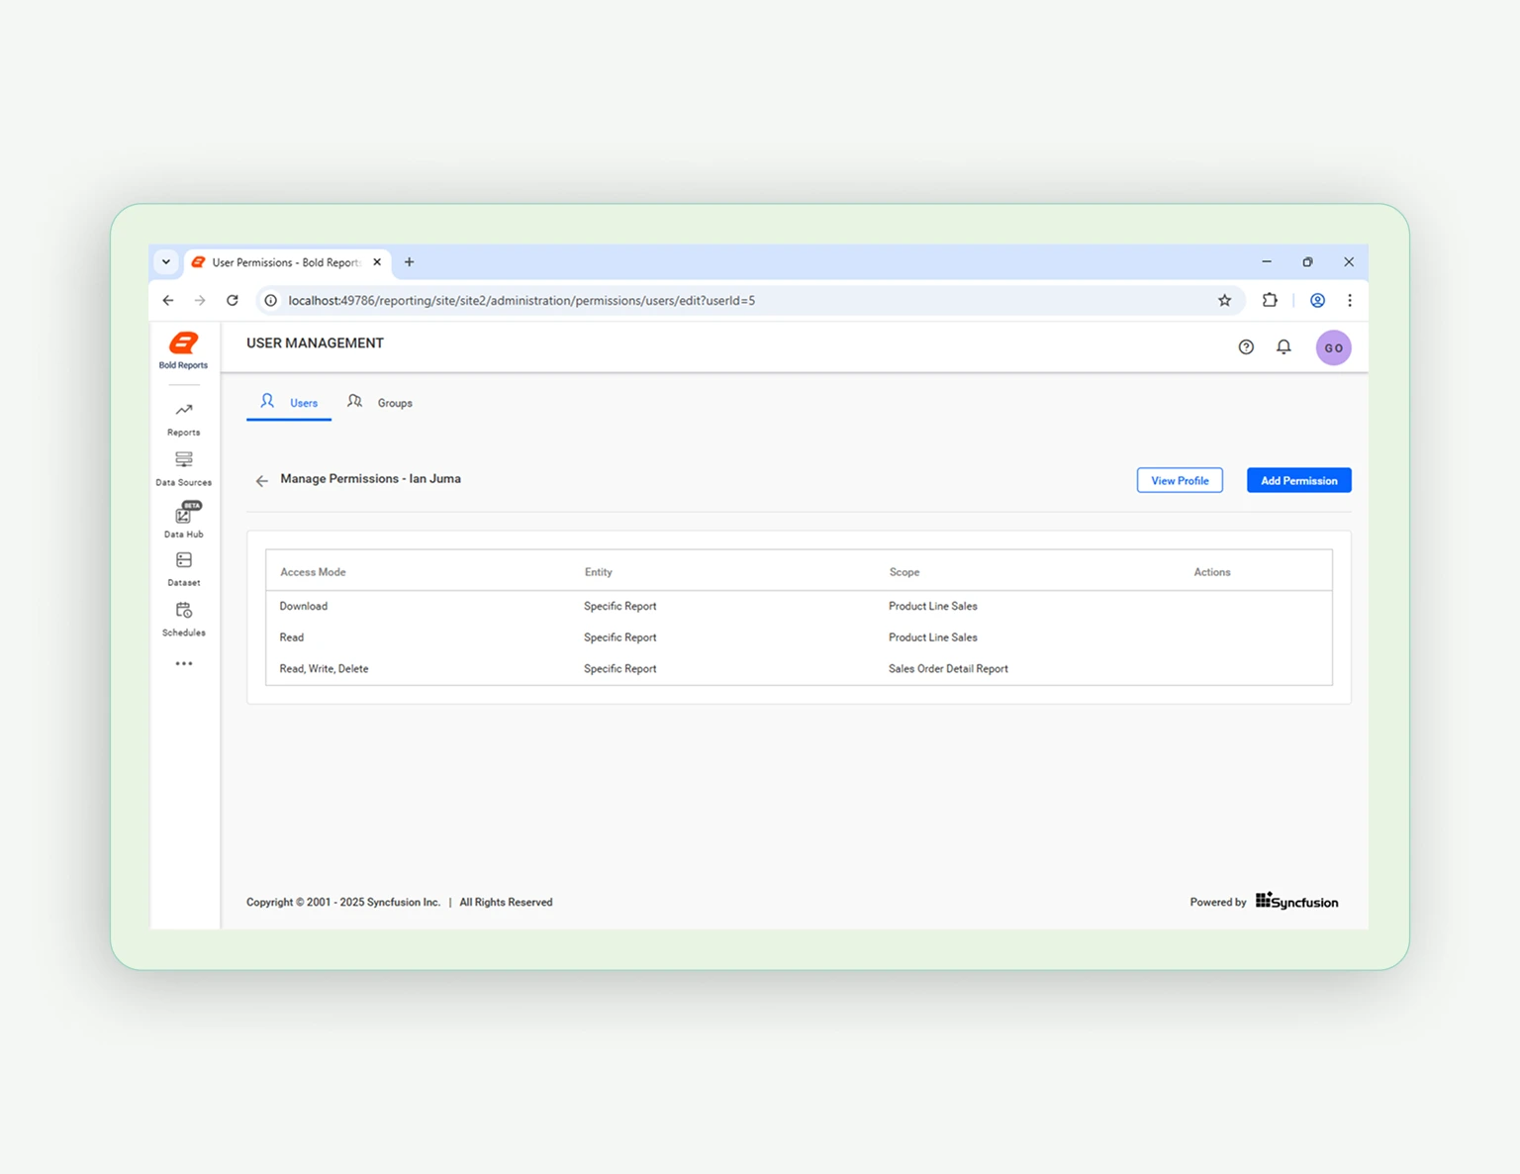
Task: Click the back arrow next to Manage Permissions
Action: click(x=261, y=480)
